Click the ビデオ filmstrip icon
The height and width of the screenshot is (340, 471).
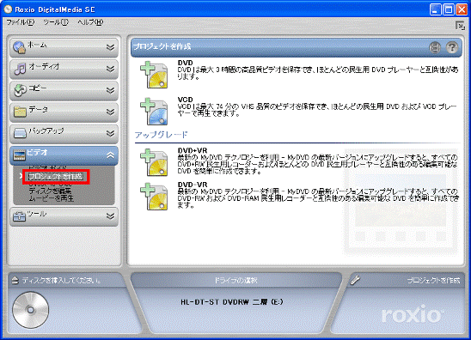pos(19,155)
